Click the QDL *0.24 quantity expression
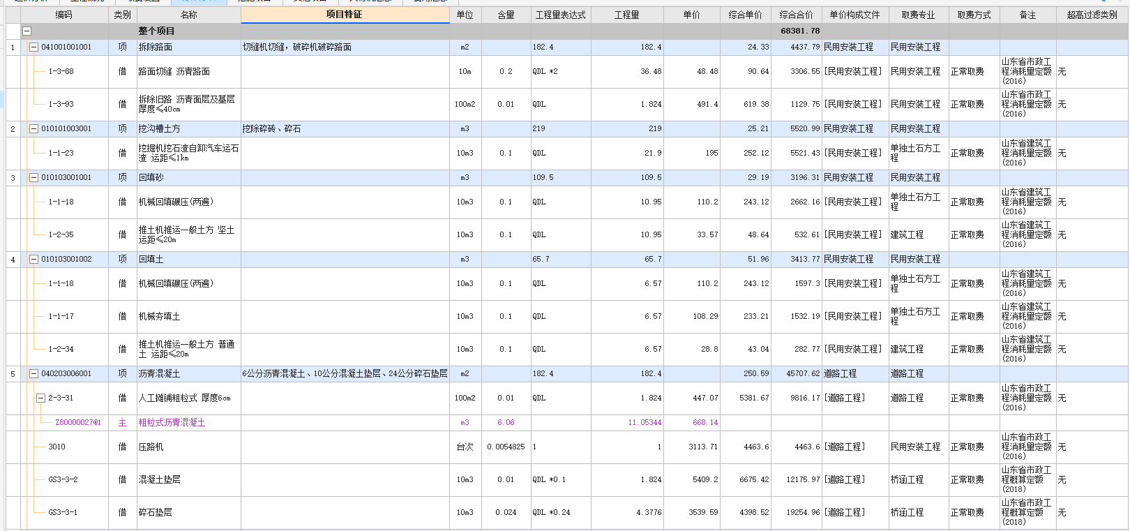Viewport: 1130px width, 531px height. tap(551, 512)
